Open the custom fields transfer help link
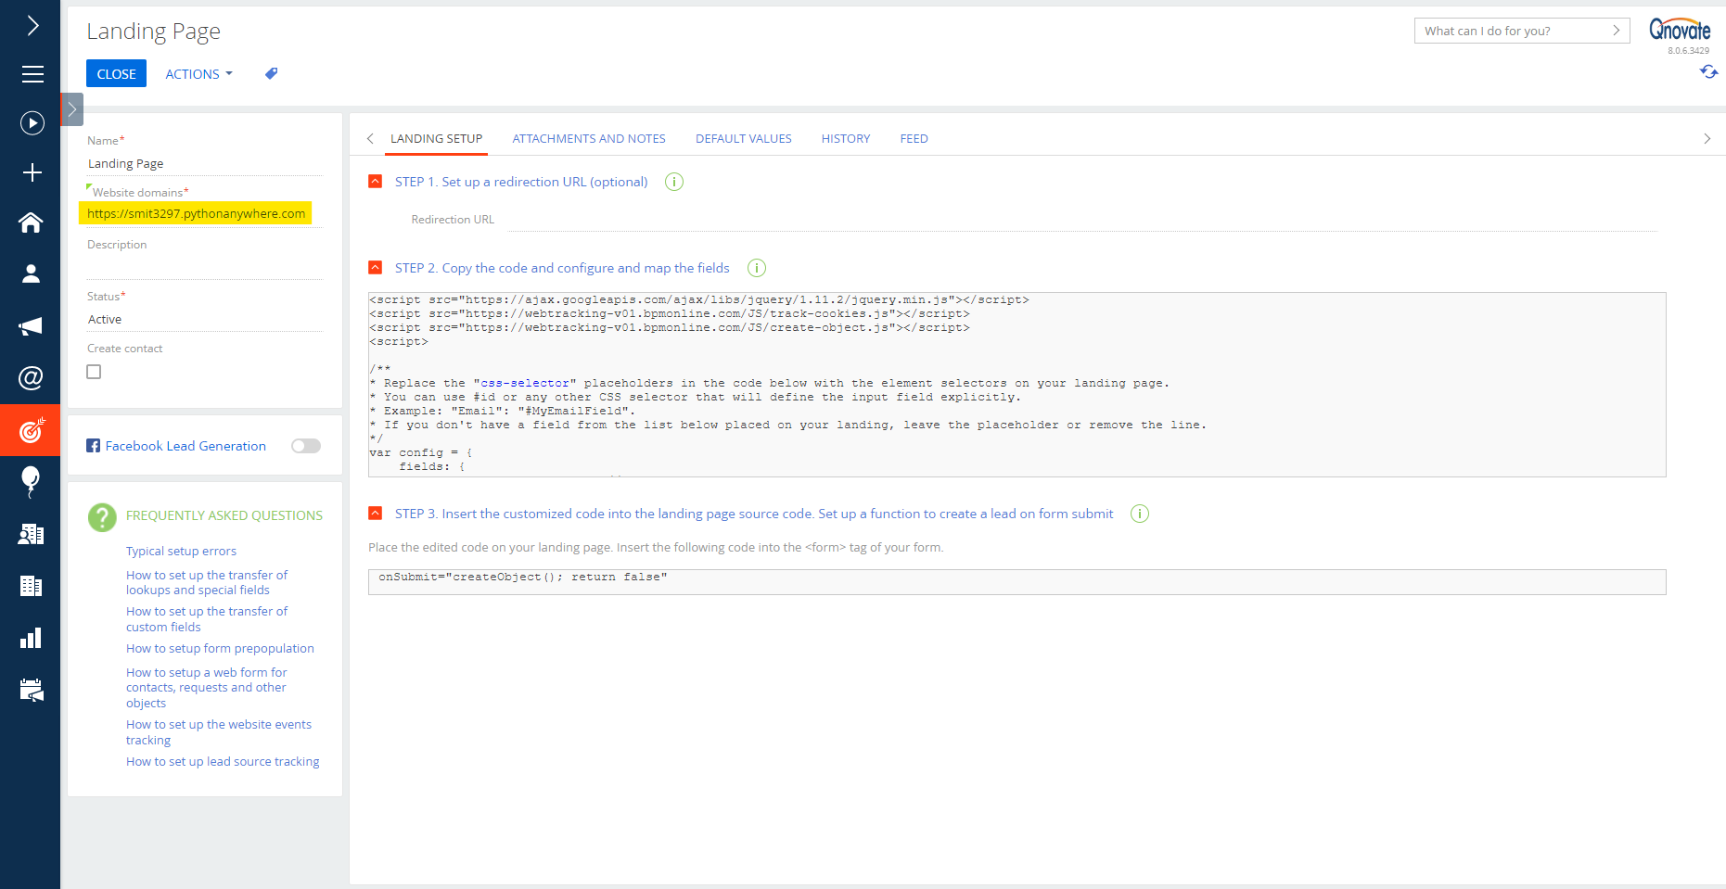 pos(207,619)
